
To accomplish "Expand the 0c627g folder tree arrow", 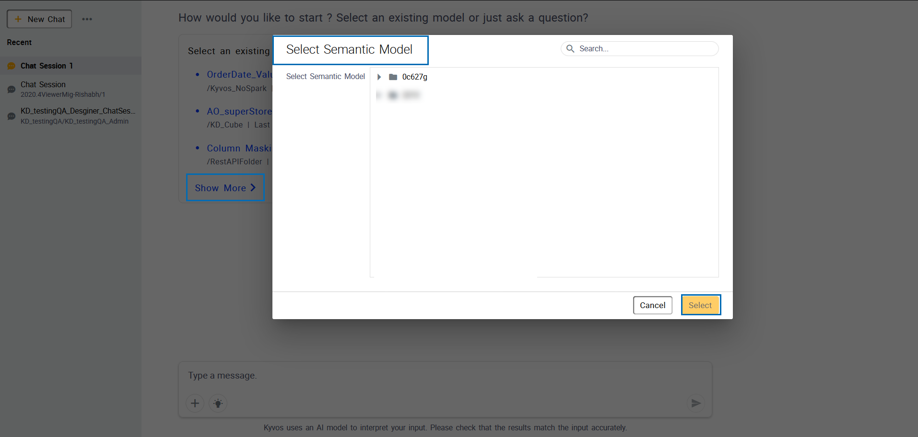I will tap(379, 77).
